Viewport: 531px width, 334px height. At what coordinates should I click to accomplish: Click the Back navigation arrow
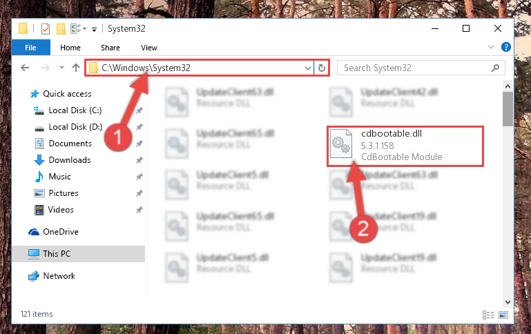[x=25, y=68]
